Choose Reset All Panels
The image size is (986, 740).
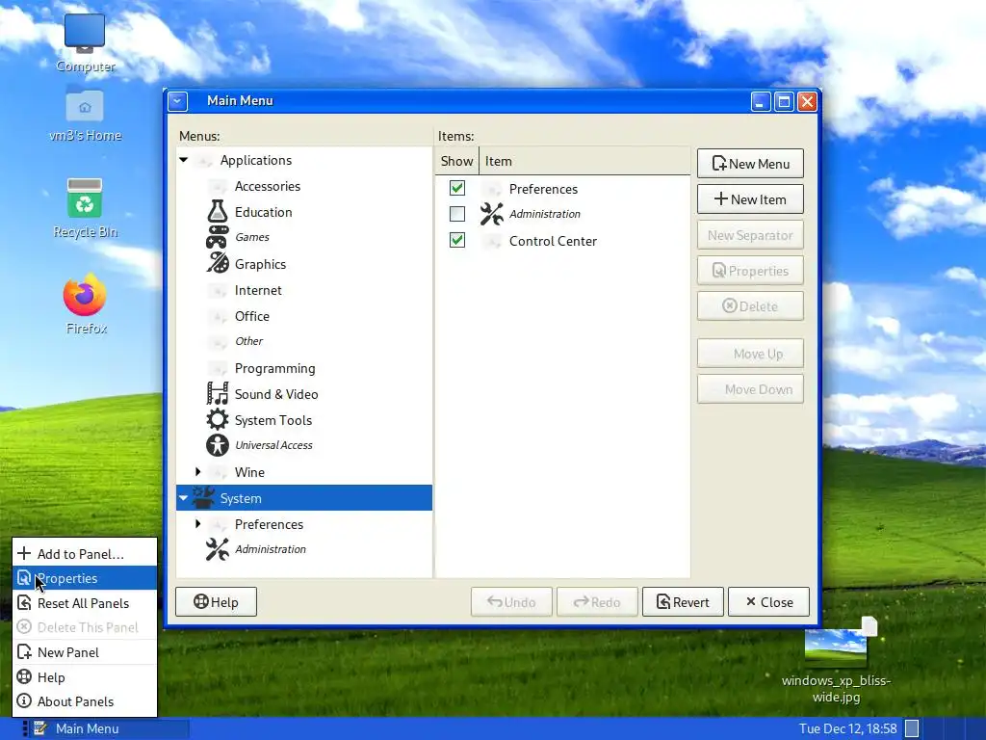click(x=85, y=603)
